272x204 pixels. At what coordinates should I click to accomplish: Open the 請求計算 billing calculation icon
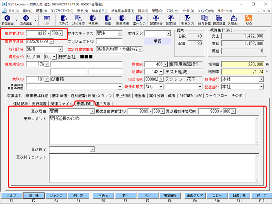[x=219, y=20]
